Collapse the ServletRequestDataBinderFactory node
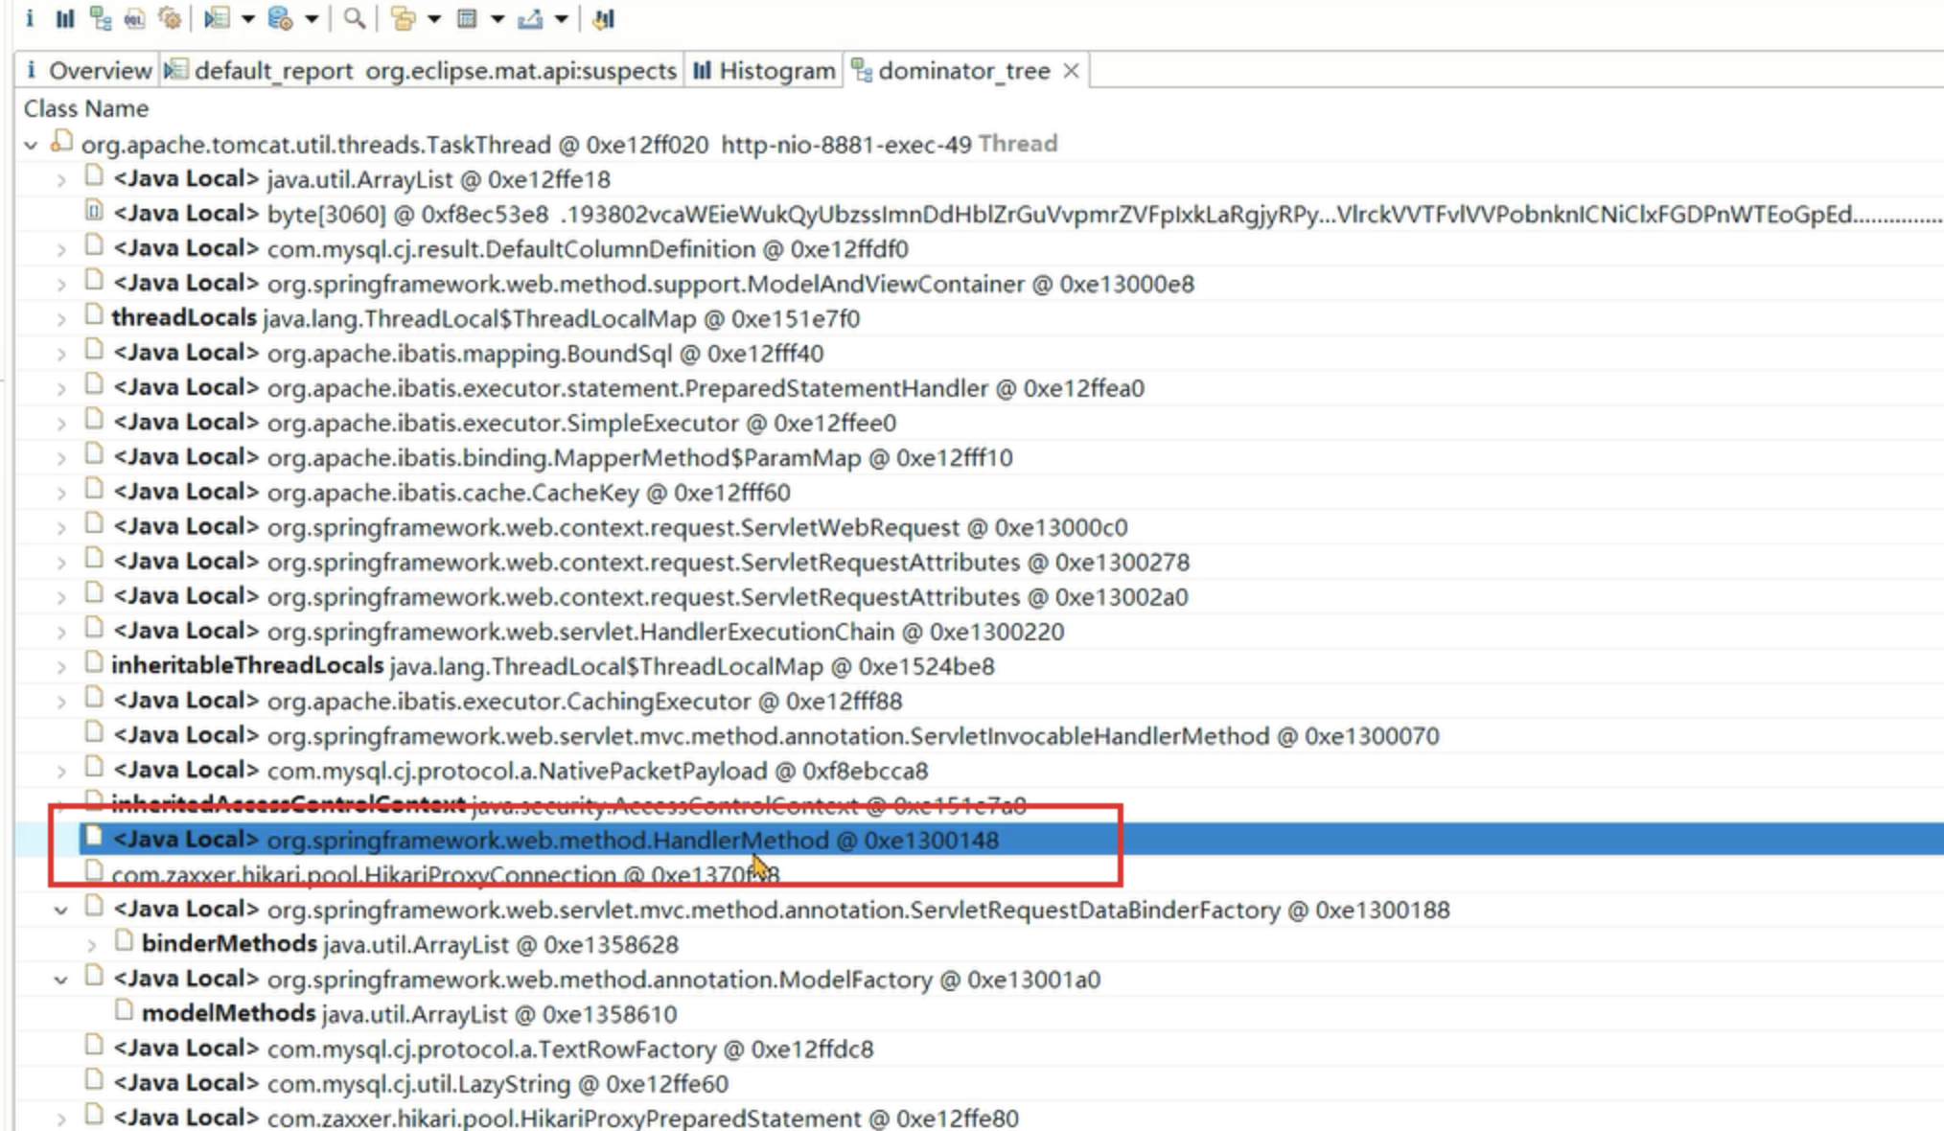Image resolution: width=1944 pixels, height=1131 pixels. click(60, 910)
